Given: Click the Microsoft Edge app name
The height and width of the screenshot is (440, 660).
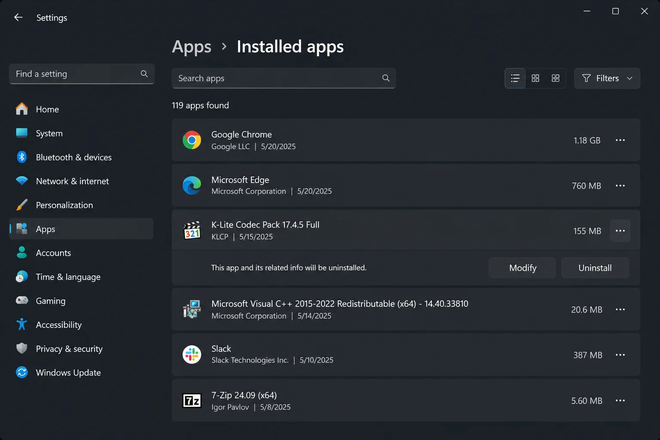Looking at the screenshot, I should 240,180.
